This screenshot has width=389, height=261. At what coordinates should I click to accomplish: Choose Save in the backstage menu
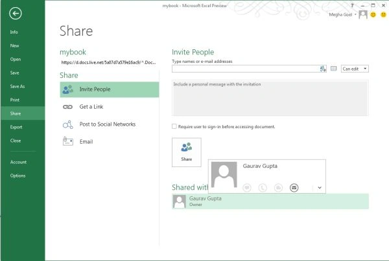point(15,73)
